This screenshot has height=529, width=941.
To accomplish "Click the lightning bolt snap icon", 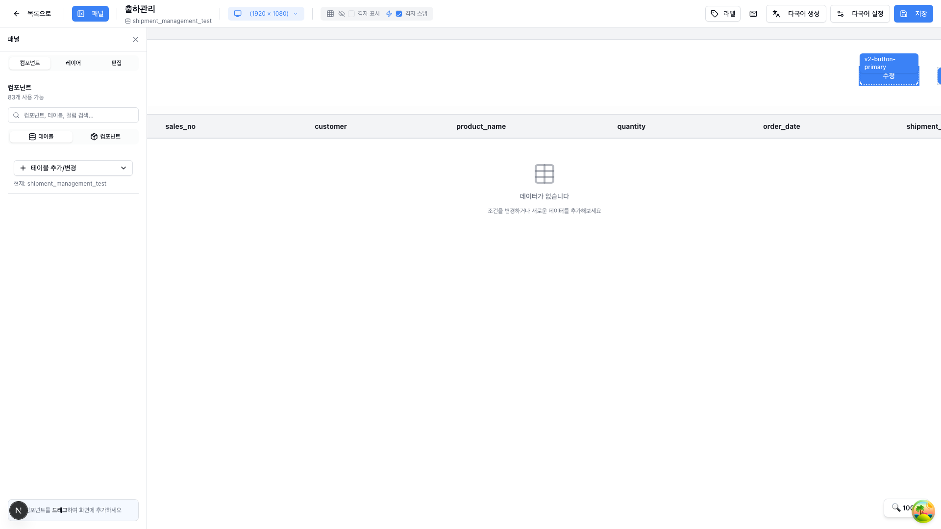I will click(389, 14).
